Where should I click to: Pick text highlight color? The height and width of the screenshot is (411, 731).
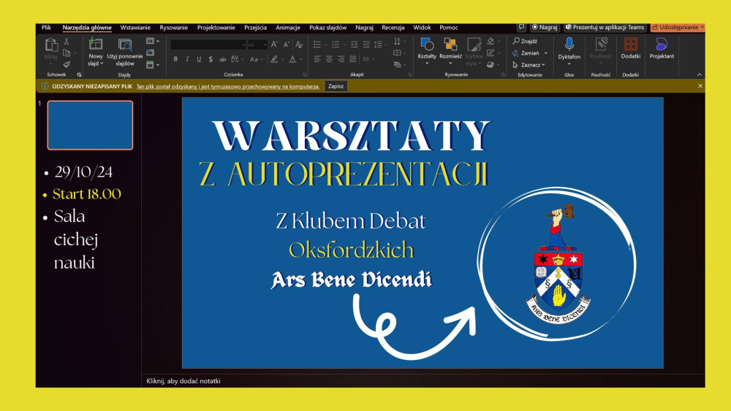pyautogui.click(x=274, y=59)
